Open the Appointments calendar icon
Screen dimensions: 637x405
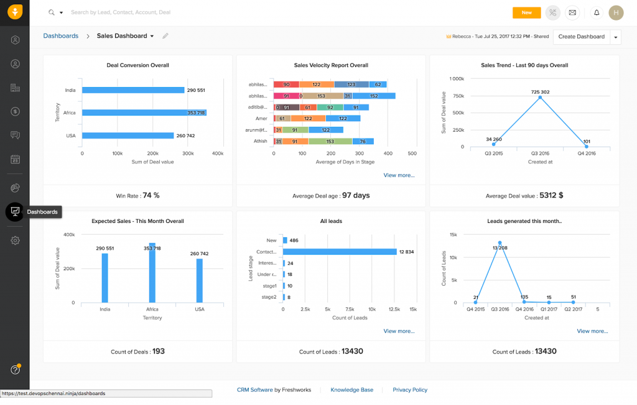(15, 160)
